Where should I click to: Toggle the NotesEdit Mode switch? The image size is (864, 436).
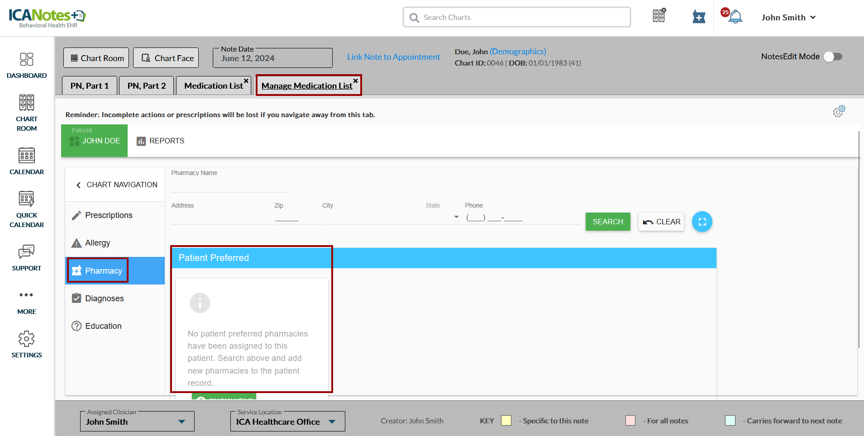click(x=833, y=57)
